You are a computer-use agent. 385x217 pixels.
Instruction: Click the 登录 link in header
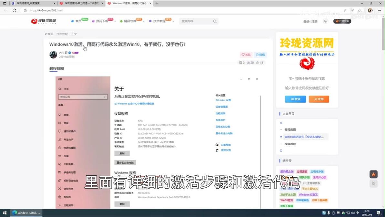tap(306, 21)
